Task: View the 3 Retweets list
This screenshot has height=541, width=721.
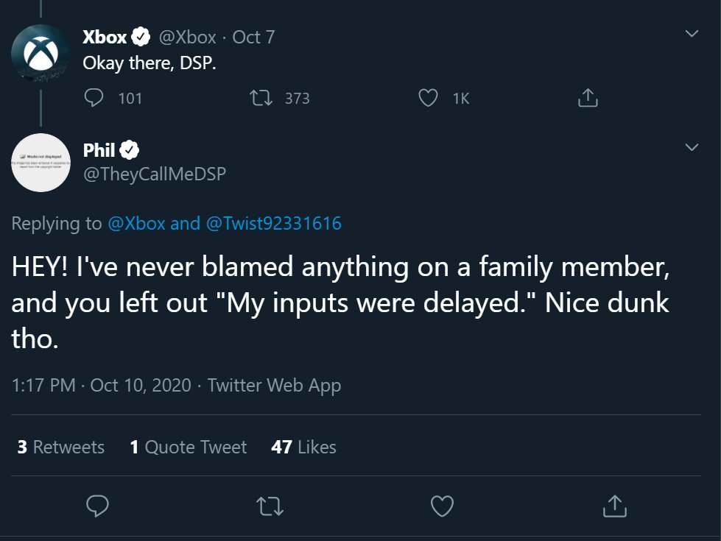Action: [x=60, y=447]
